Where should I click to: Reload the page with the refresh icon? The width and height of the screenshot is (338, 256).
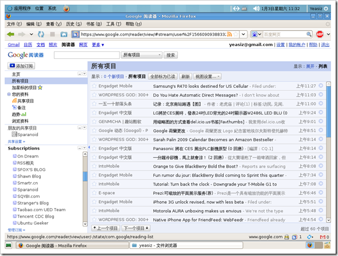click(41, 34)
